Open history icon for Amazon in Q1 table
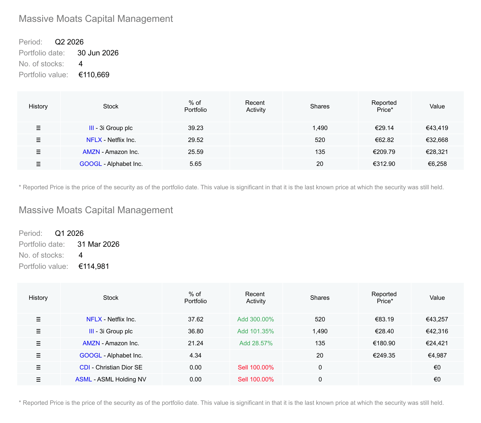Screen dimensions: 481x423 [38, 343]
